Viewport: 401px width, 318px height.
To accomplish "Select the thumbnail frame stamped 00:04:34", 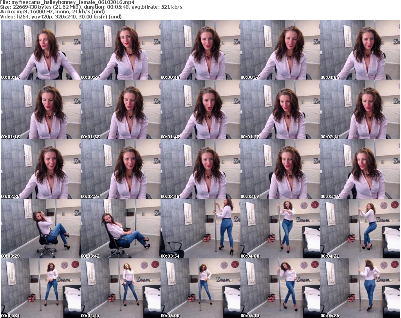I will 41,288.
